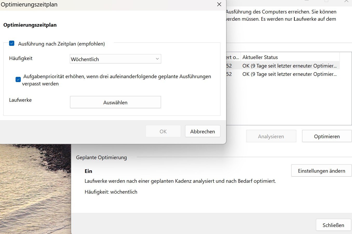Click Abbrechen in Optimierungszeitplan dialog
Screen dimensions: 352x234
coord(202,131)
